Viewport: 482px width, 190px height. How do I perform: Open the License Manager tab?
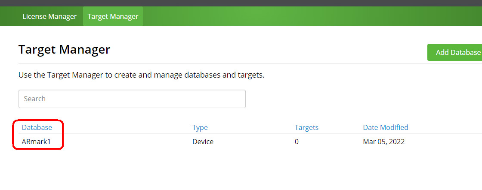pyautogui.click(x=49, y=16)
